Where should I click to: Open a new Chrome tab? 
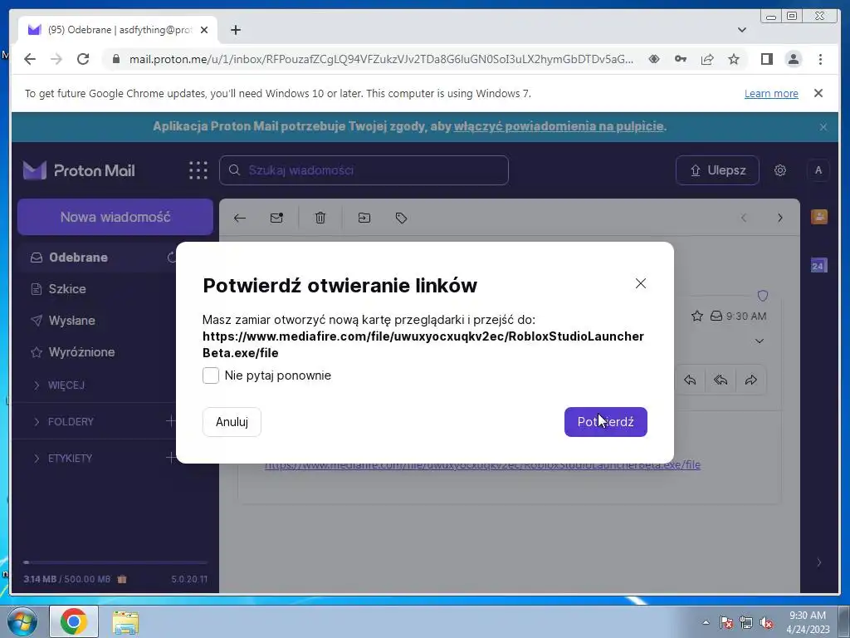click(x=235, y=30)
